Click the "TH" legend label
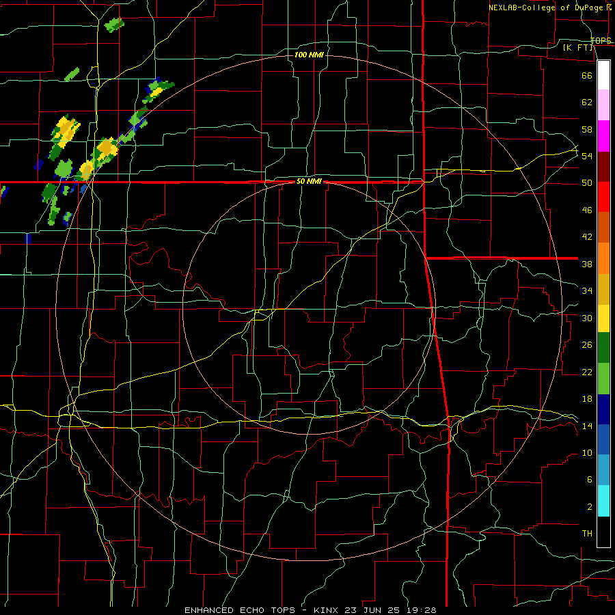The image size is (615, 615). pyautogui.click(x=587, y=534)
